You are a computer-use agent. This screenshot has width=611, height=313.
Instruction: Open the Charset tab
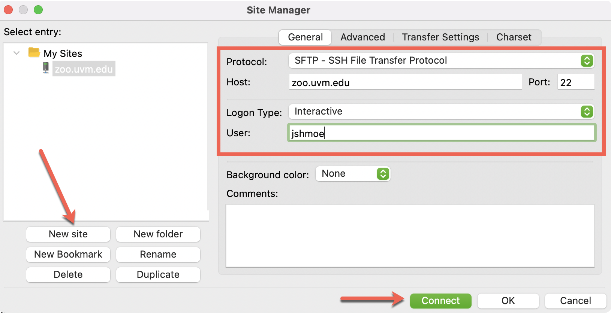pos(514,37)
